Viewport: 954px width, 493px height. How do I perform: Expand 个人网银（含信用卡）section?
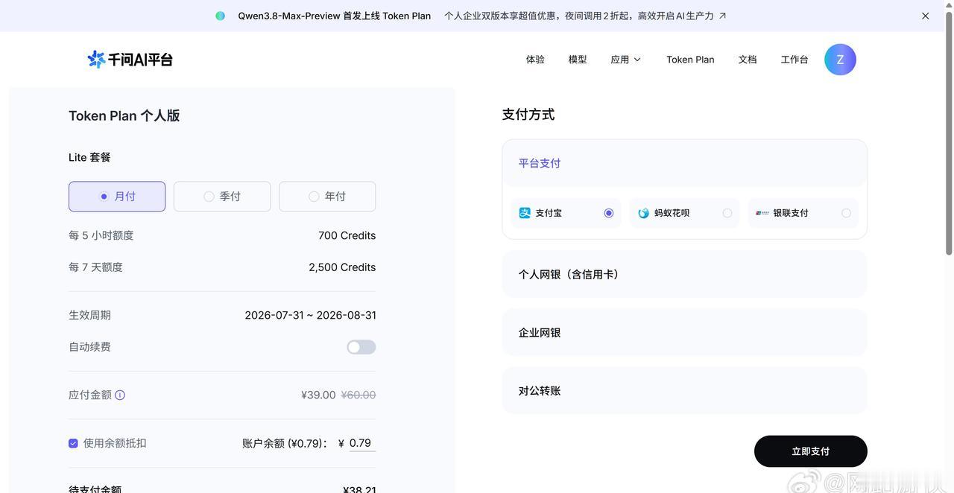(684, 274)
